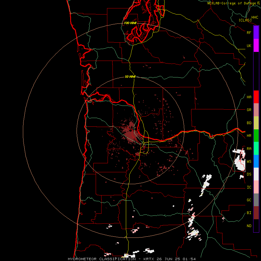Viewport: 261px width, 261px height.
Task: Select the BD yellow legend block
Action: (x=256, y=123)
